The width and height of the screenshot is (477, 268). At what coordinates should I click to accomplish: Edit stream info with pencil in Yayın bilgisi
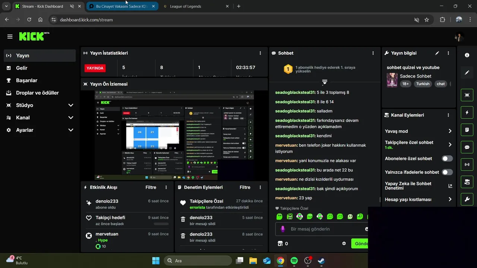437,53
